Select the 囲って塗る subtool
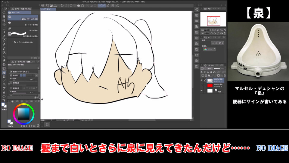Screen dimensions: 289x163 [23, 29]
